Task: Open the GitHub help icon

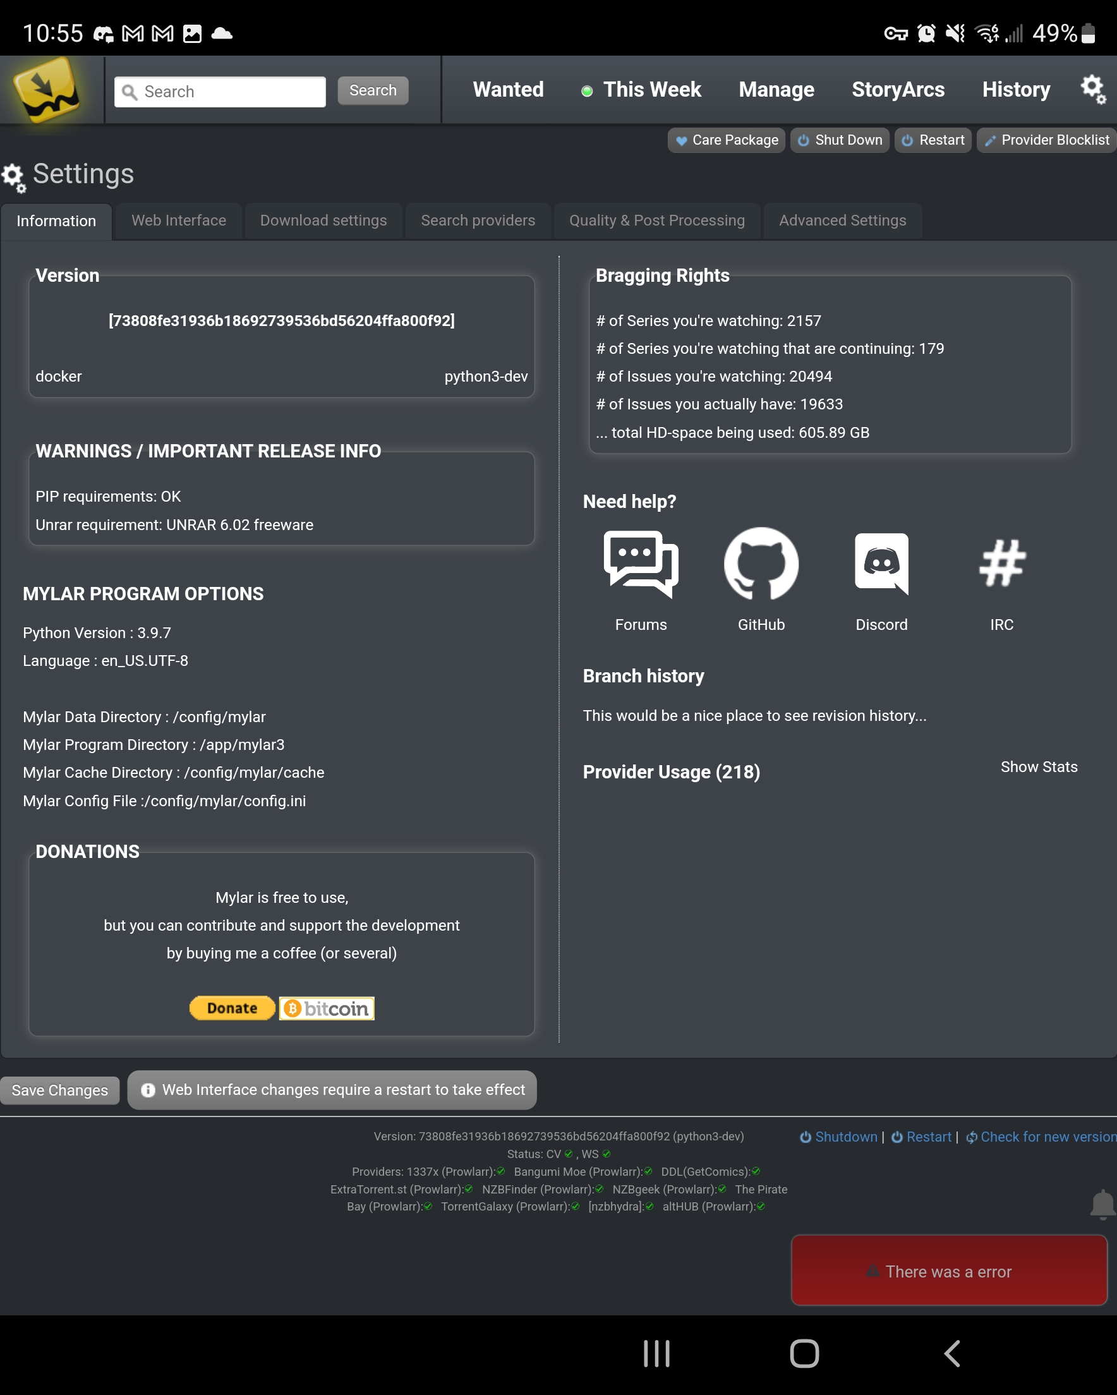Action: point(761,564)
